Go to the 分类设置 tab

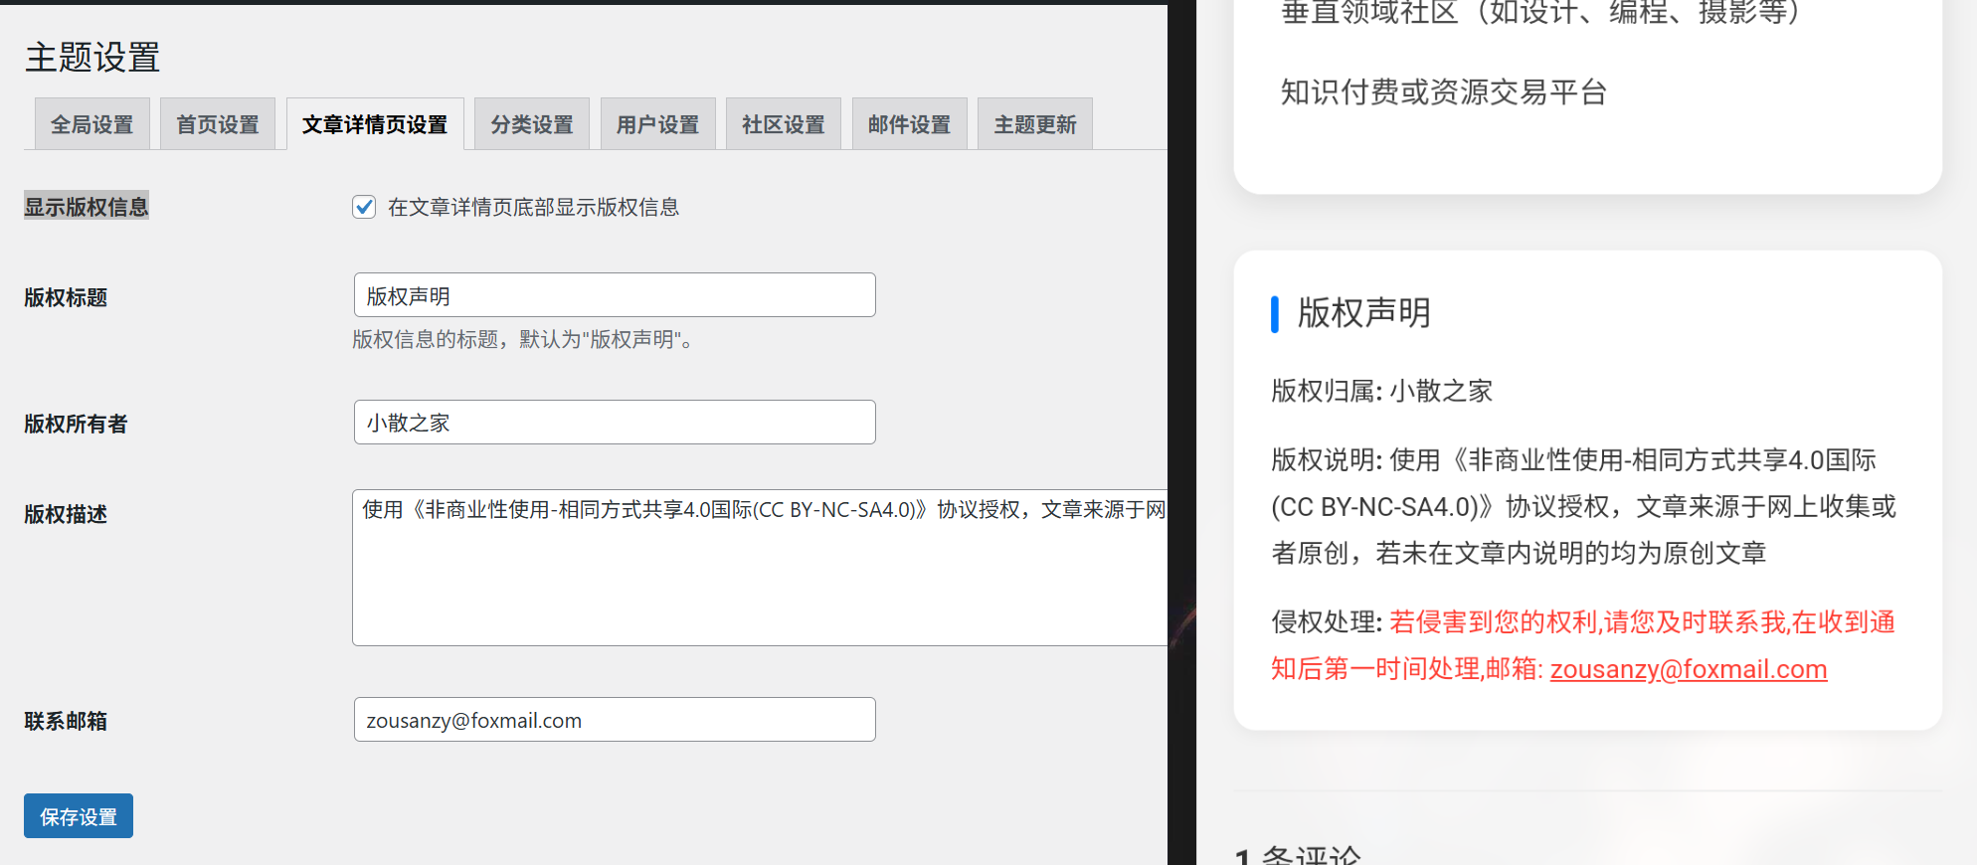(531, 124)
